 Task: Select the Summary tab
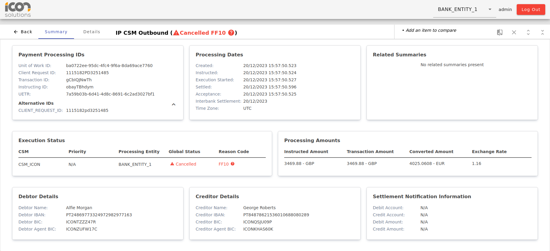point(56,32)
